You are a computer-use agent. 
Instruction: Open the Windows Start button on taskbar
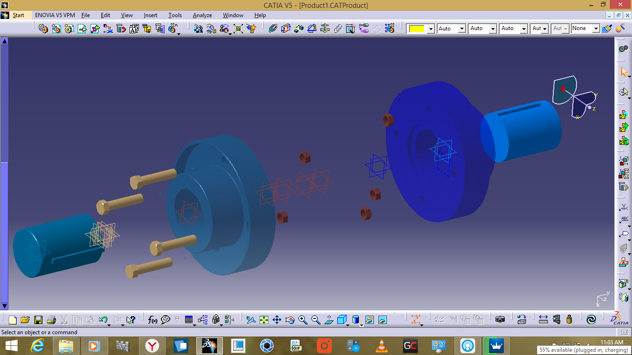(x=11, y=345)
